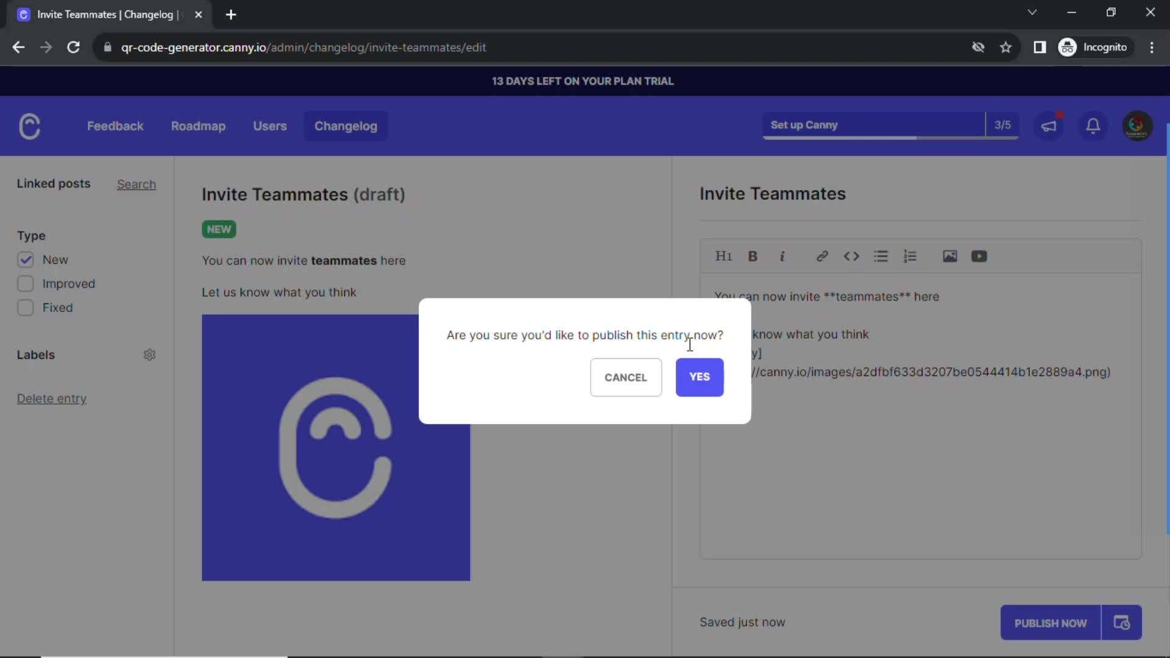Open the browser side panel icon
Viewport: 1170px width, 658px height.
pyautogui.click(x=1040, y=47)
